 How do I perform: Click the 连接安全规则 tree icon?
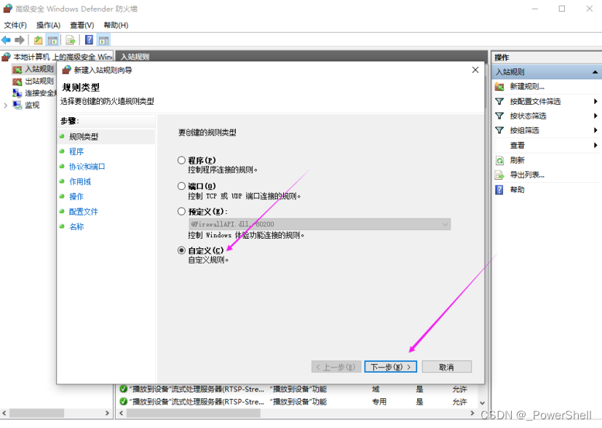(17, 93)
